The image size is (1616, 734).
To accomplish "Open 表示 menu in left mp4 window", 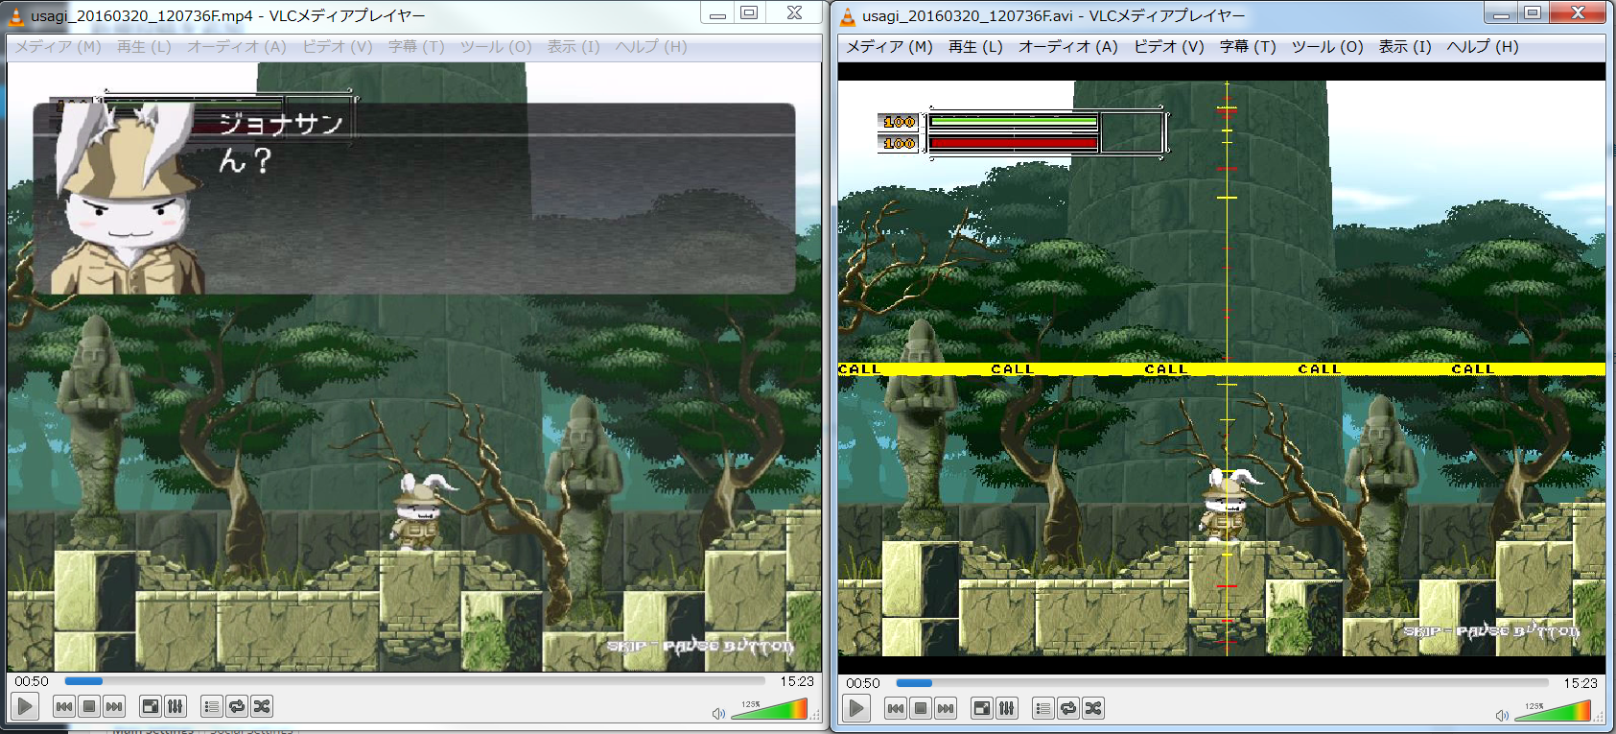I will (x=574, y=46).
